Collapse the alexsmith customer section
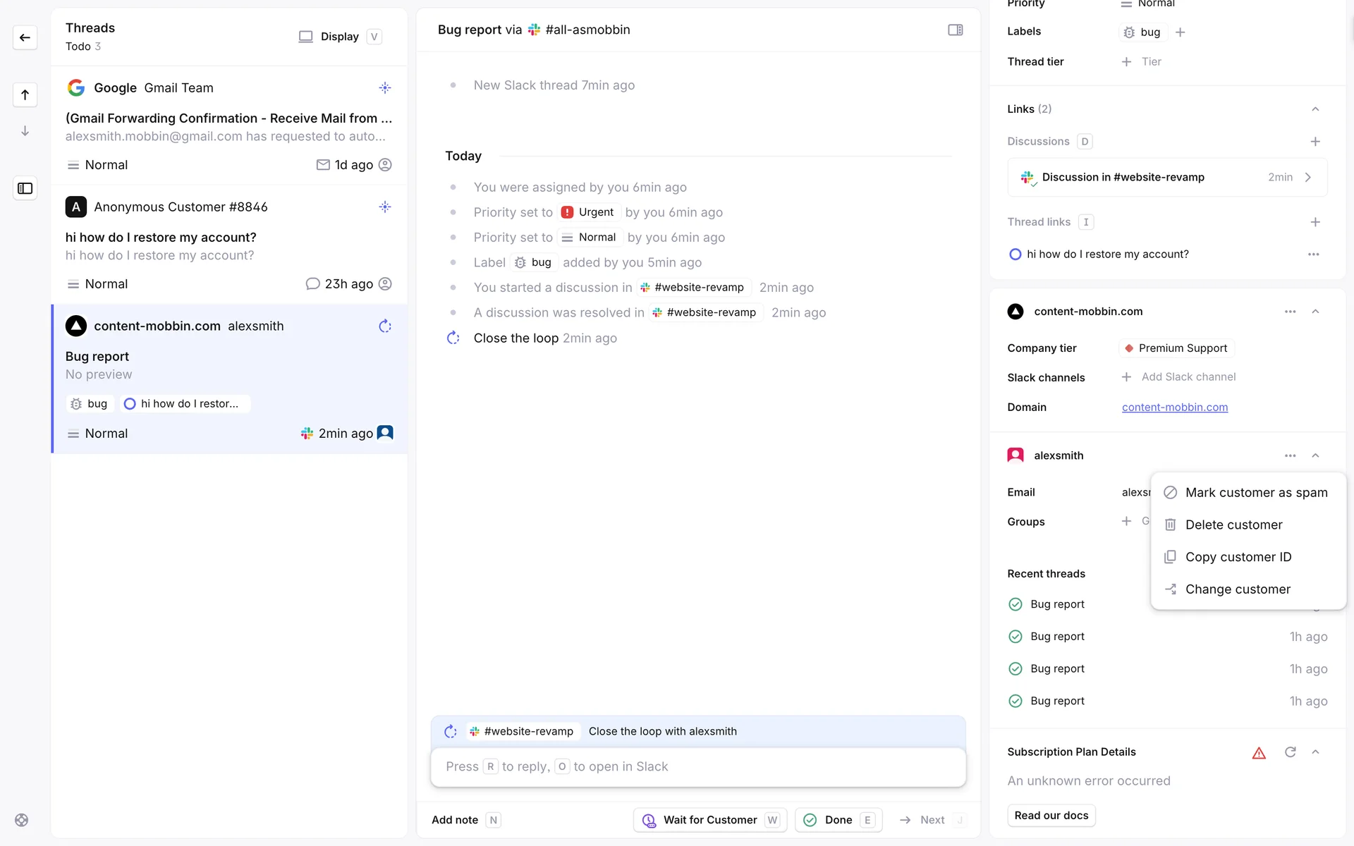1354x846 pixels. pos(1315,455)
